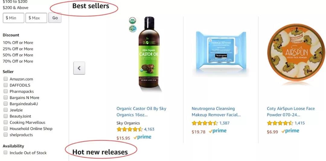Image resolution: width=326 pixels, height=161 pixels.
Task: Click the USDA Organic badge by the castor oil
Action: point(133,21)
